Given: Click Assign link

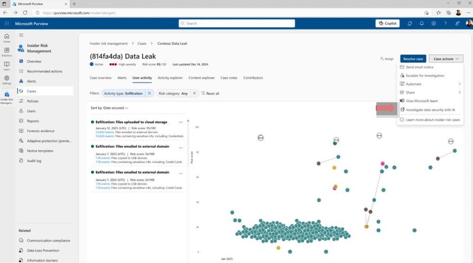Looking at the screenshot, I should click(387, 59).
